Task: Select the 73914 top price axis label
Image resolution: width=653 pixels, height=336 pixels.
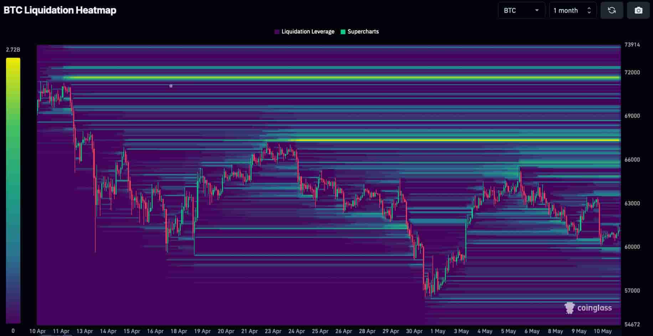Action: [632, 44]
